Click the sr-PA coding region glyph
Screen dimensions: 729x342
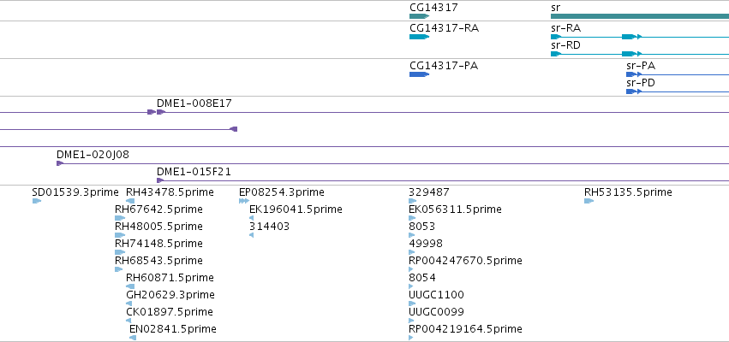(x=634, y=74)
